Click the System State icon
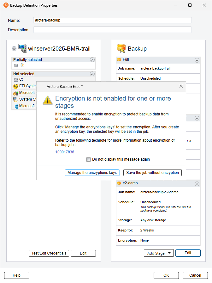The image size is (212, 283). (x=15, y=99)
